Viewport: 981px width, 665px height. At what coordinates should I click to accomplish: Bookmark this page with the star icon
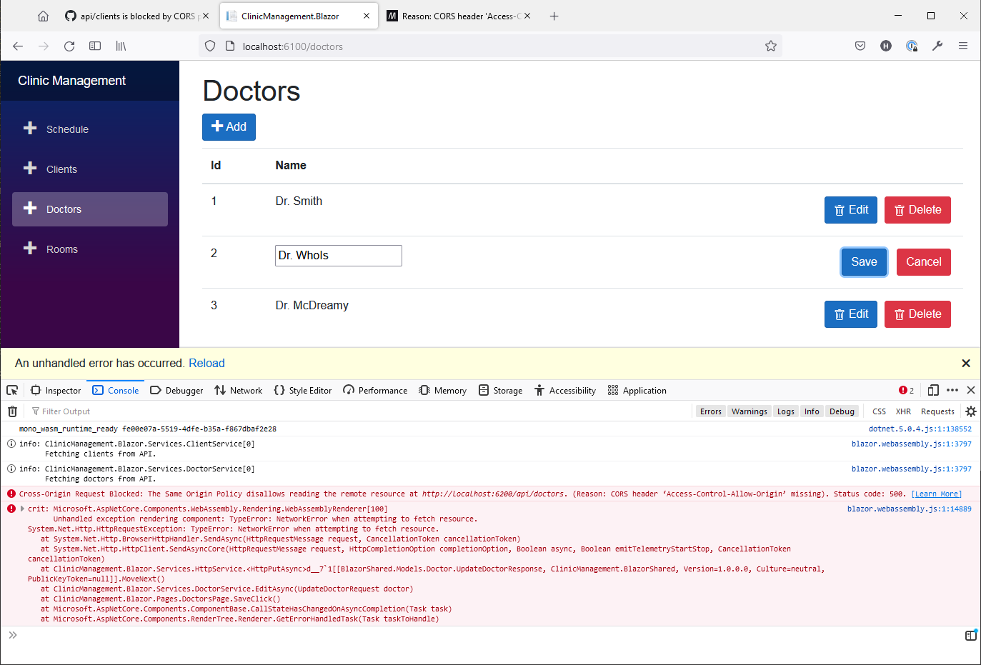[x=771, y=45]
